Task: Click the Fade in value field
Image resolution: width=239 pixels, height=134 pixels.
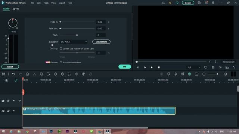Action: (x=100, y=22)
